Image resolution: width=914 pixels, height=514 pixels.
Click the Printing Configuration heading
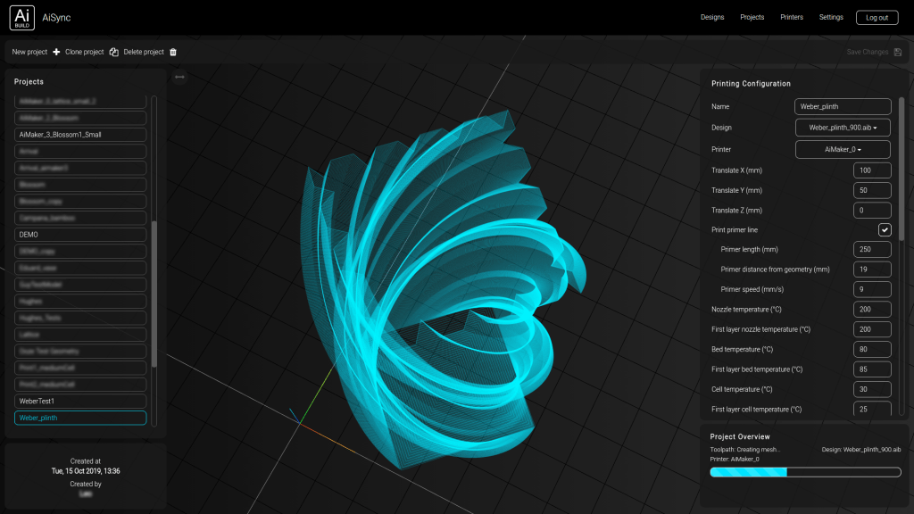[x=751, y=83]
